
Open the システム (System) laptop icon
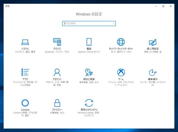(25, 42)
